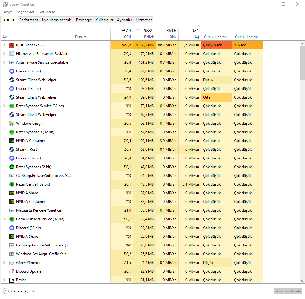Sort by the Ağ column header

[190, 34]
